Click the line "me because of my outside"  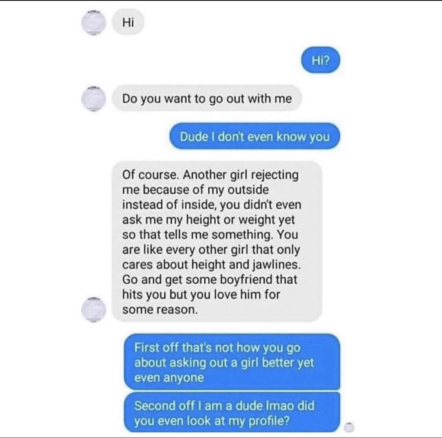pyautogui.click(x=195, y=190)
